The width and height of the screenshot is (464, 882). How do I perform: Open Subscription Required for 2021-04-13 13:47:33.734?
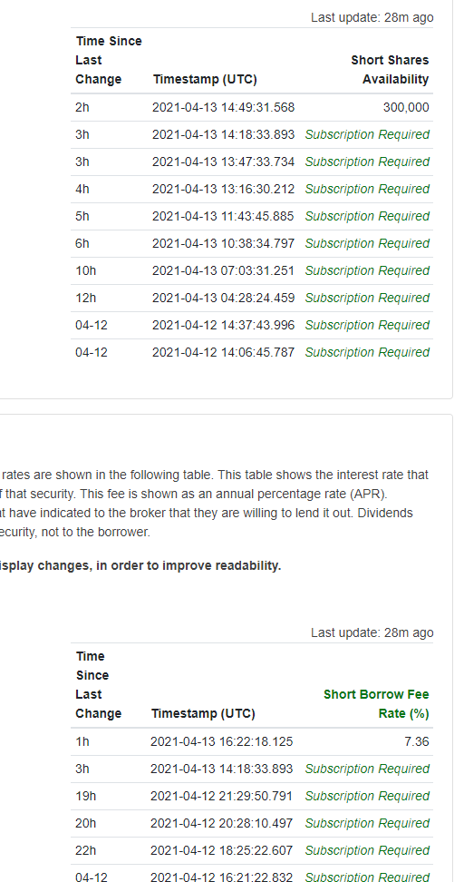point(367,162)
